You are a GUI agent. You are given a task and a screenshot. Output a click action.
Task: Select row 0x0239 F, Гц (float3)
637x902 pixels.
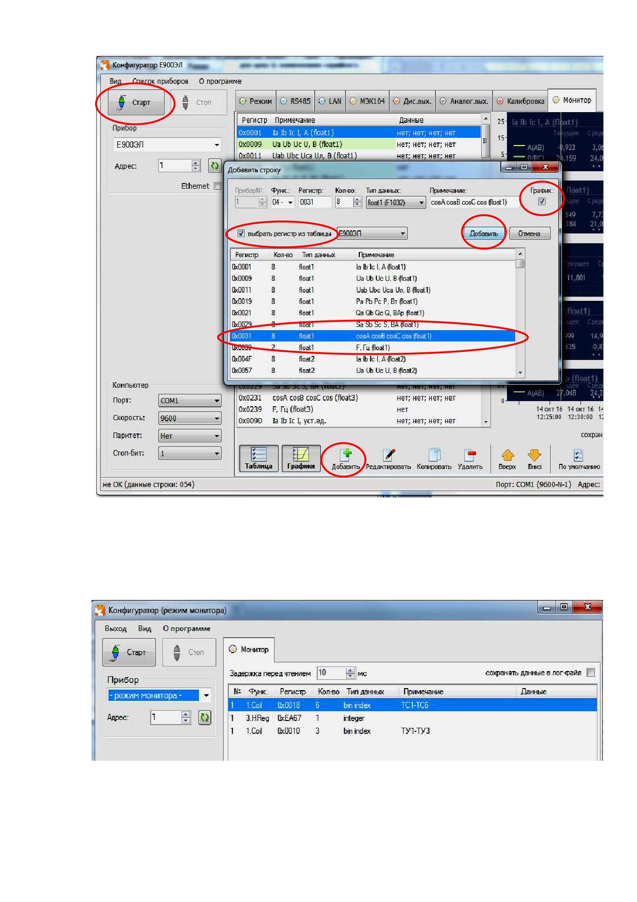pyautogui.click(x=359, y=409)
